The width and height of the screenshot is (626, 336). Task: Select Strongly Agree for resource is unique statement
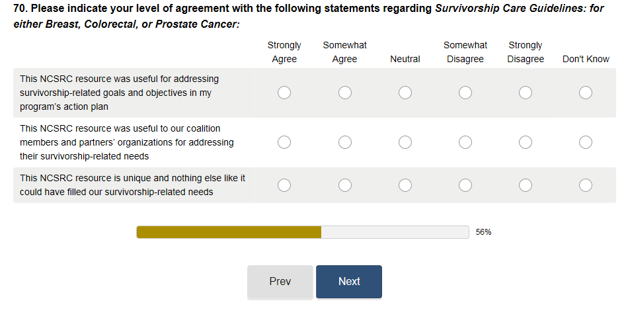(284, 185)
